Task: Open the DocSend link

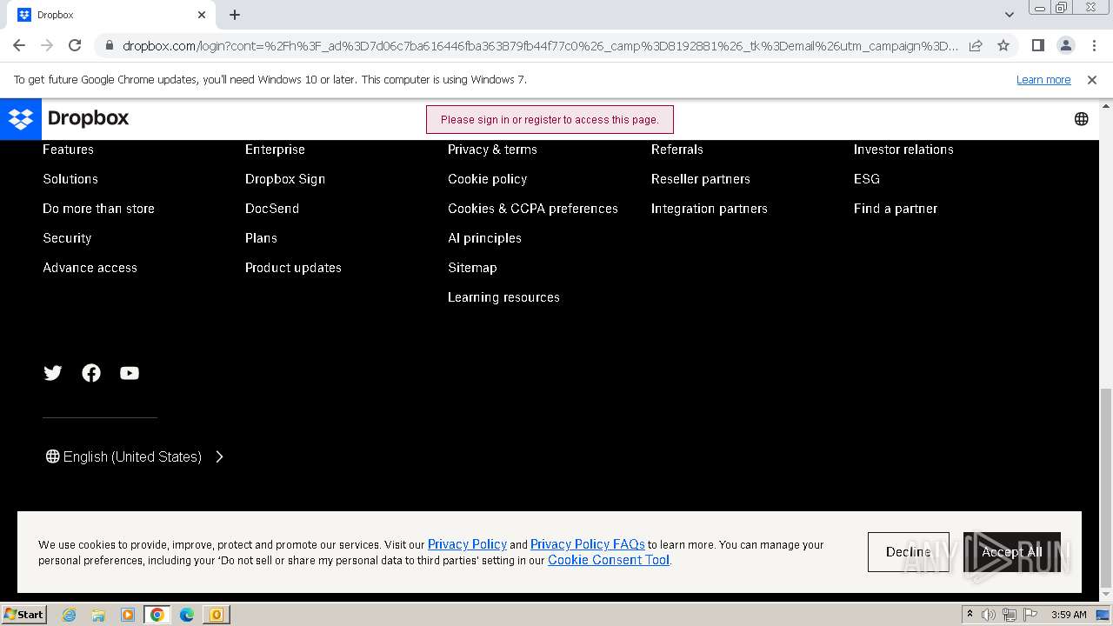Action: tap(272, 209)
